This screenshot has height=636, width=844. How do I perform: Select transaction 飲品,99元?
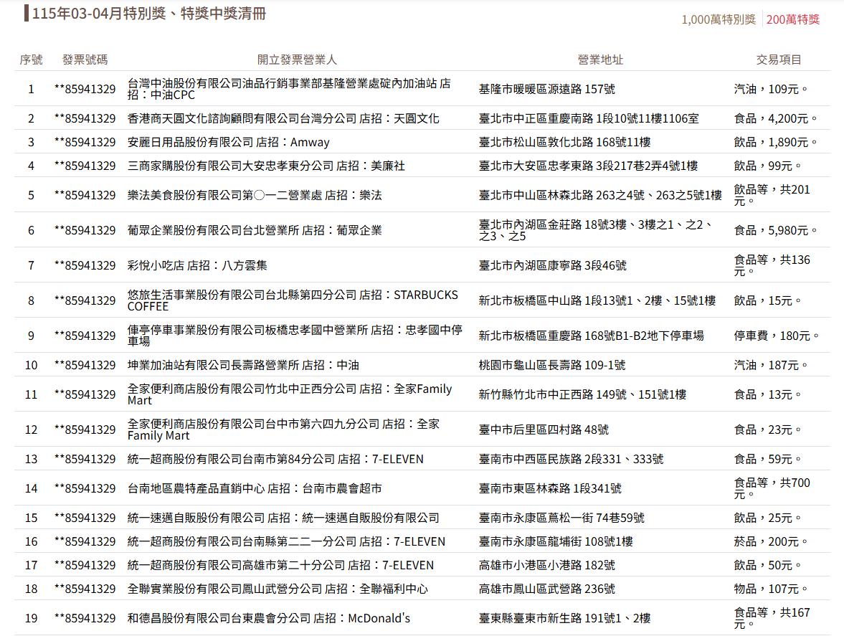767,166
